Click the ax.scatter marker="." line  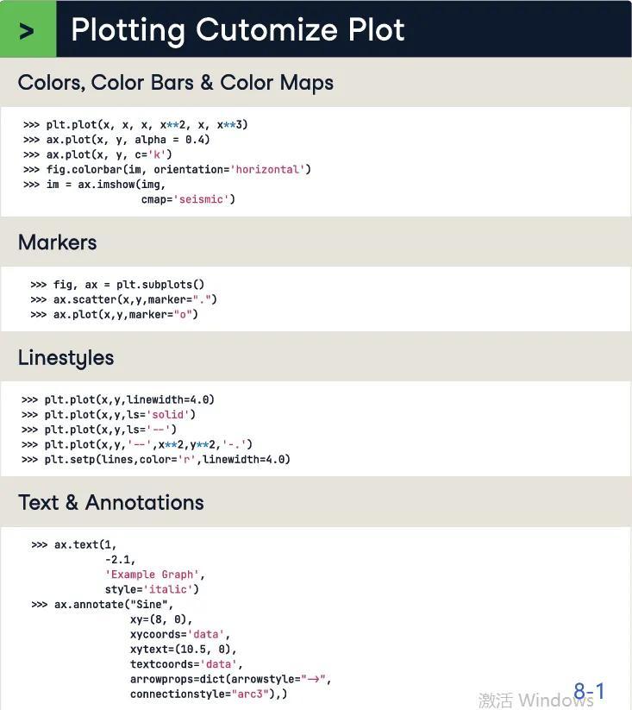coord(135,299)
